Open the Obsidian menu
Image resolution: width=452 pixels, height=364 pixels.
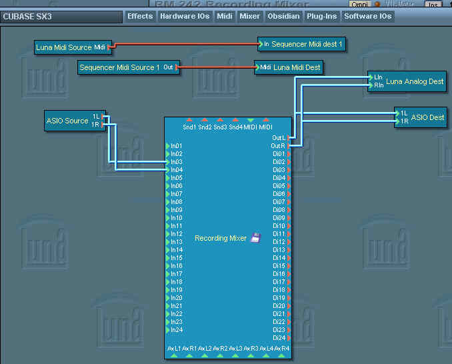(283, 17)
